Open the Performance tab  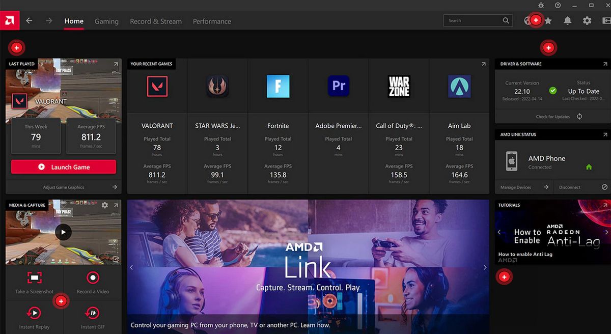[212, 21]
